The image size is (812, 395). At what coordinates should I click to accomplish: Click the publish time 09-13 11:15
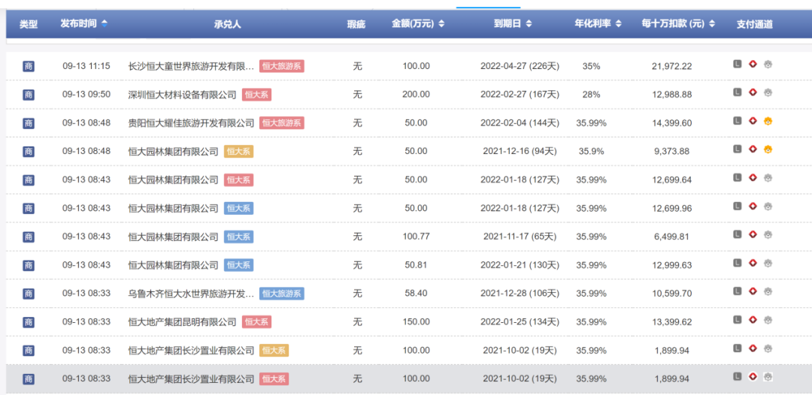tap(86, 66)
